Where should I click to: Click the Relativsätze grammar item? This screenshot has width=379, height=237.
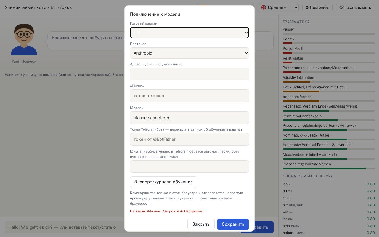pos(329,60)
